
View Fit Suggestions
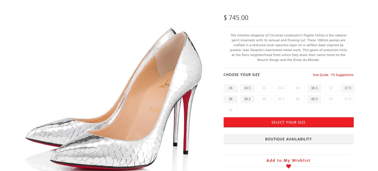342,75
